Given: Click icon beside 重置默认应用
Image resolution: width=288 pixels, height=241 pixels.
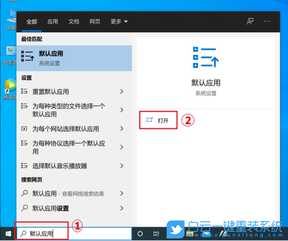Looking at the screenshot, I should pos(24,91).
